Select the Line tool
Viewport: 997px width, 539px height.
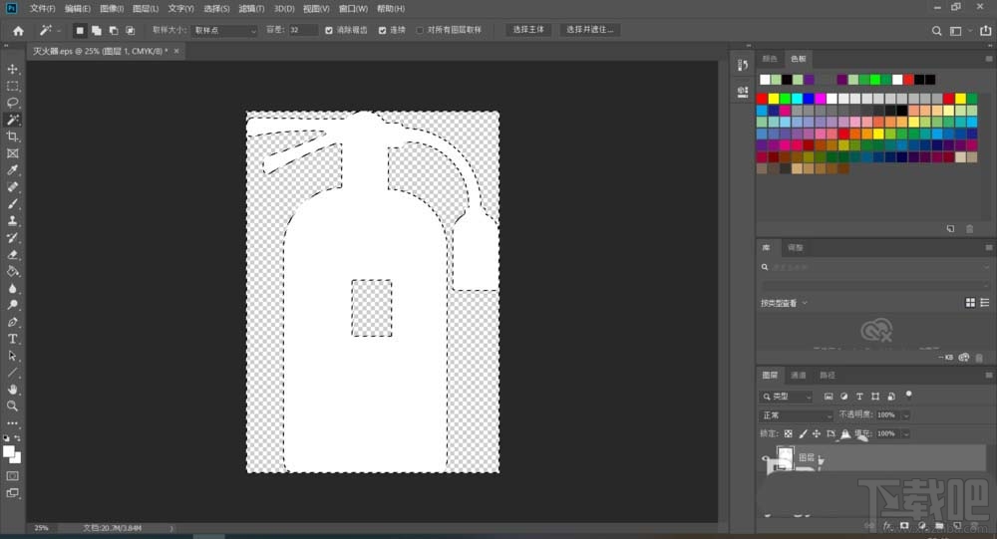pos(12,372)
